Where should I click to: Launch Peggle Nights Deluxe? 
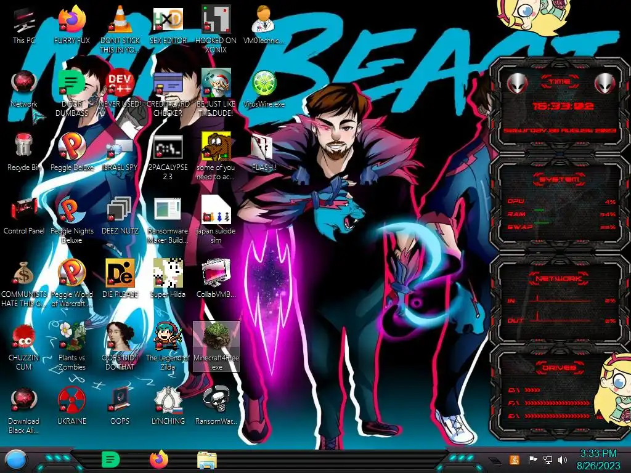click(x=71, y=220)
